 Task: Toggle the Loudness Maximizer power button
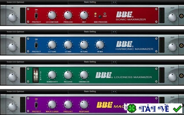click(181, 76)
